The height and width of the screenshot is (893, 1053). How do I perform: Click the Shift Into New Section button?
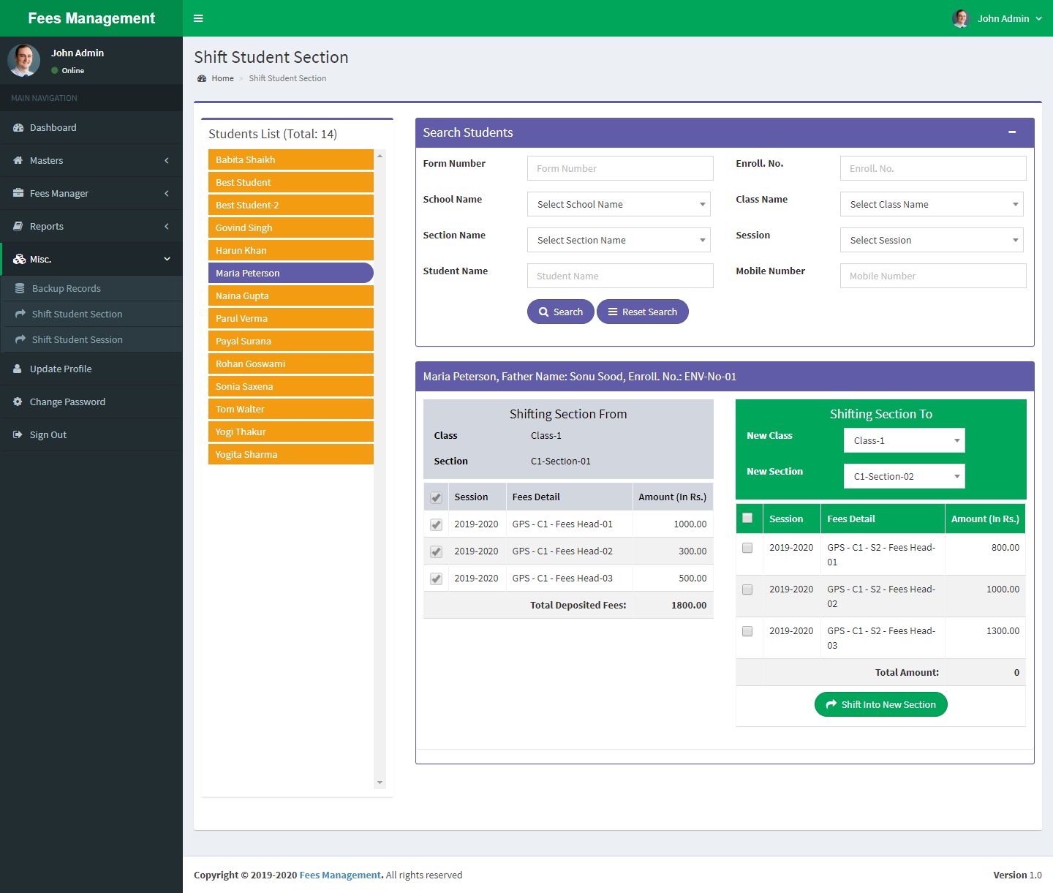[880, 704]
